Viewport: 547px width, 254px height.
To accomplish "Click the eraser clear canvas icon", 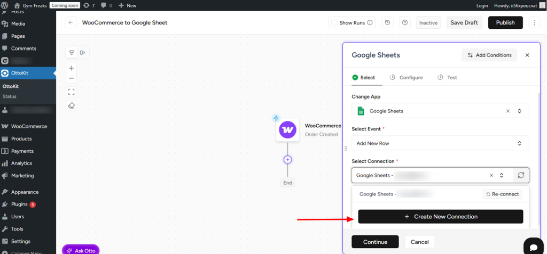I will [x=72, y=105].
